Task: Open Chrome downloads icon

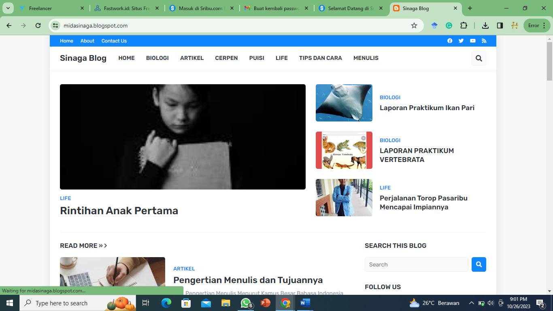Action: point(485,26)
